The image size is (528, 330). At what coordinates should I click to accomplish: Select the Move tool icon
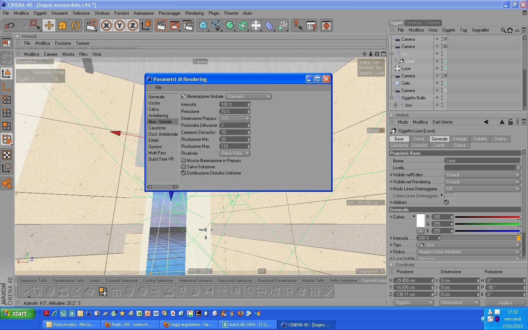[x=49, y=25]
